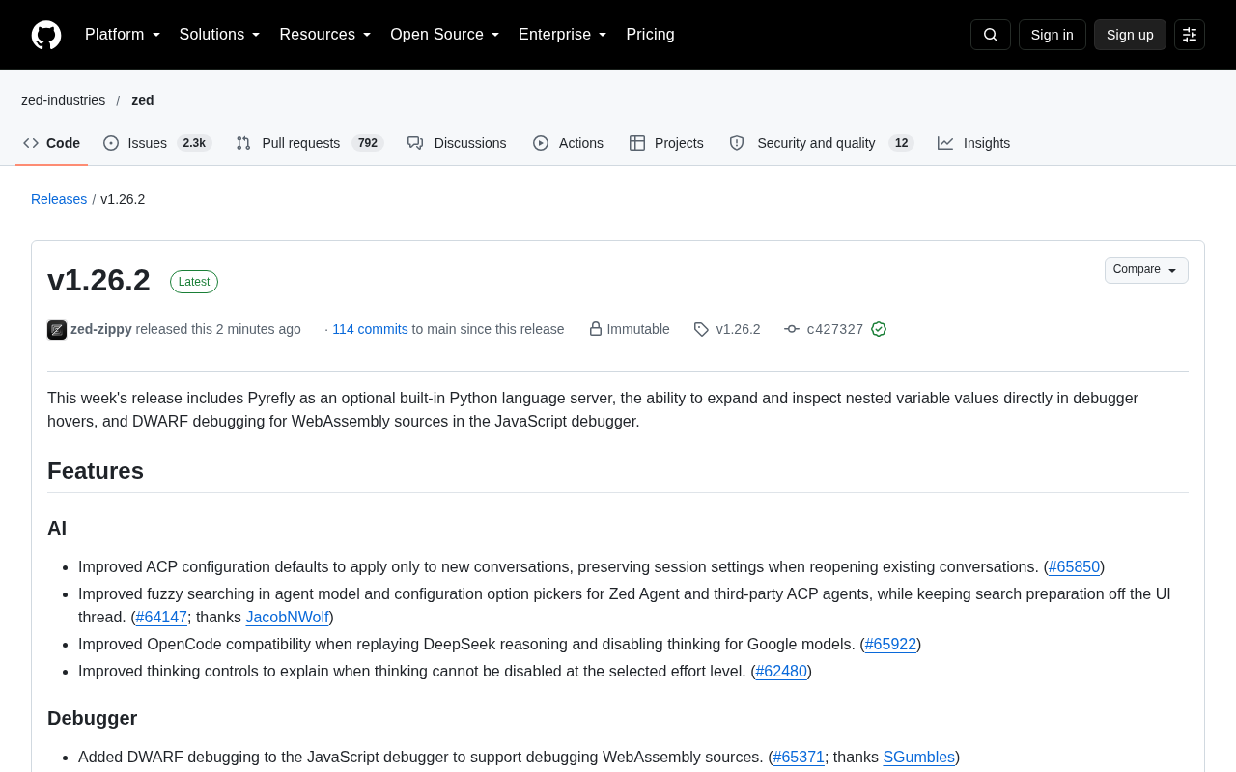Image resolution: width=1236 pixels, height=772 pixels.
Task: Switch to the Code tab
Action: [52, 143]
